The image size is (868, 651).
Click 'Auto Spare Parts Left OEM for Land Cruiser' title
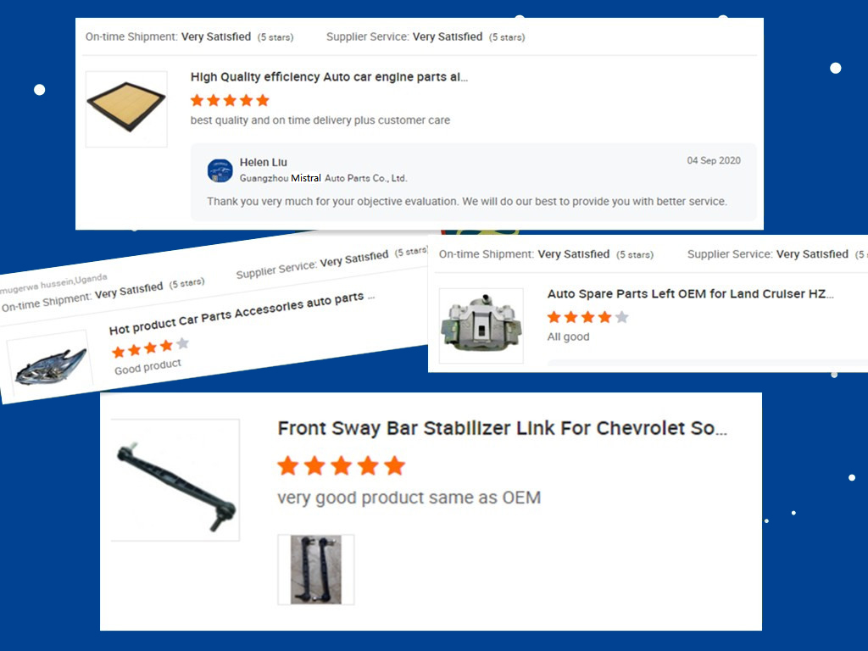(690, 294)
